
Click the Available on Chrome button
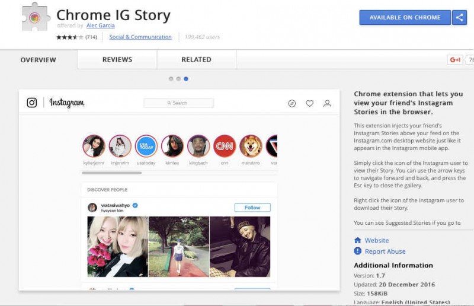point(405,18)
